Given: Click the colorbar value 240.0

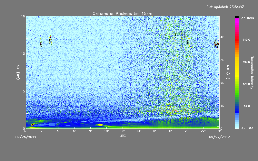Looking at the screenshot, I should click(x=246, y=40).
